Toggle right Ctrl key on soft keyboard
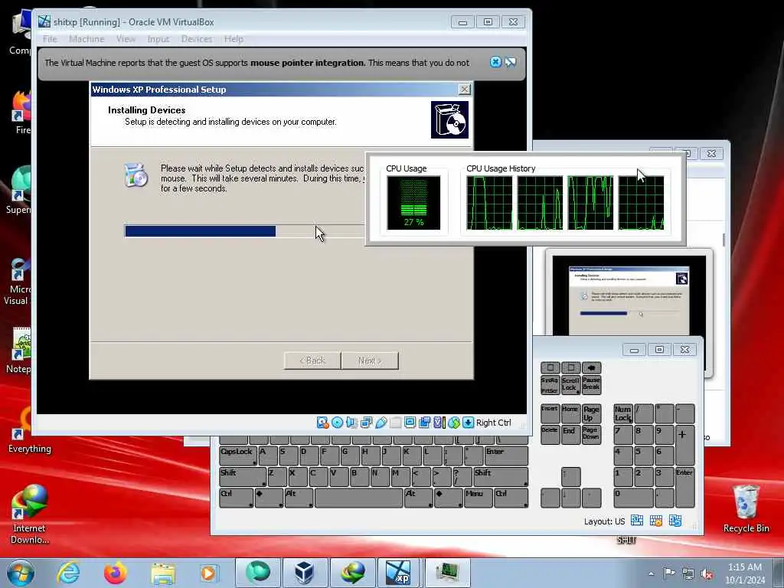The width and height of the screenshot is (784, 588). [511, 498]
